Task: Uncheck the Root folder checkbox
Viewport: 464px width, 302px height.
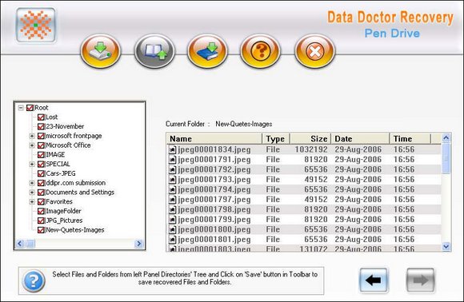Action: click(x=30, y=108)
